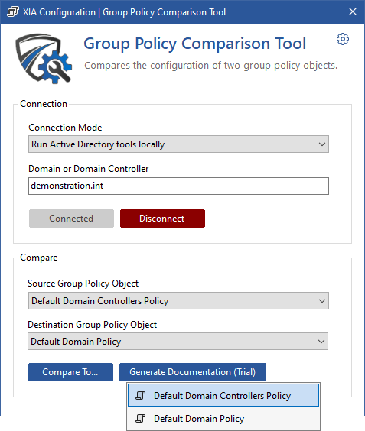Click the Connection Mode label

tap(65, 128)
